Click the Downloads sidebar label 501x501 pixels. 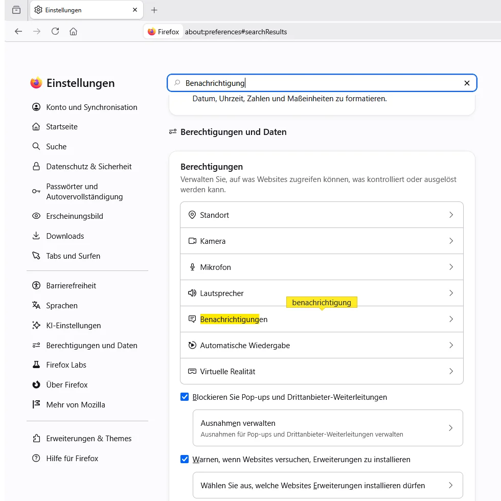tap(65, 236)
